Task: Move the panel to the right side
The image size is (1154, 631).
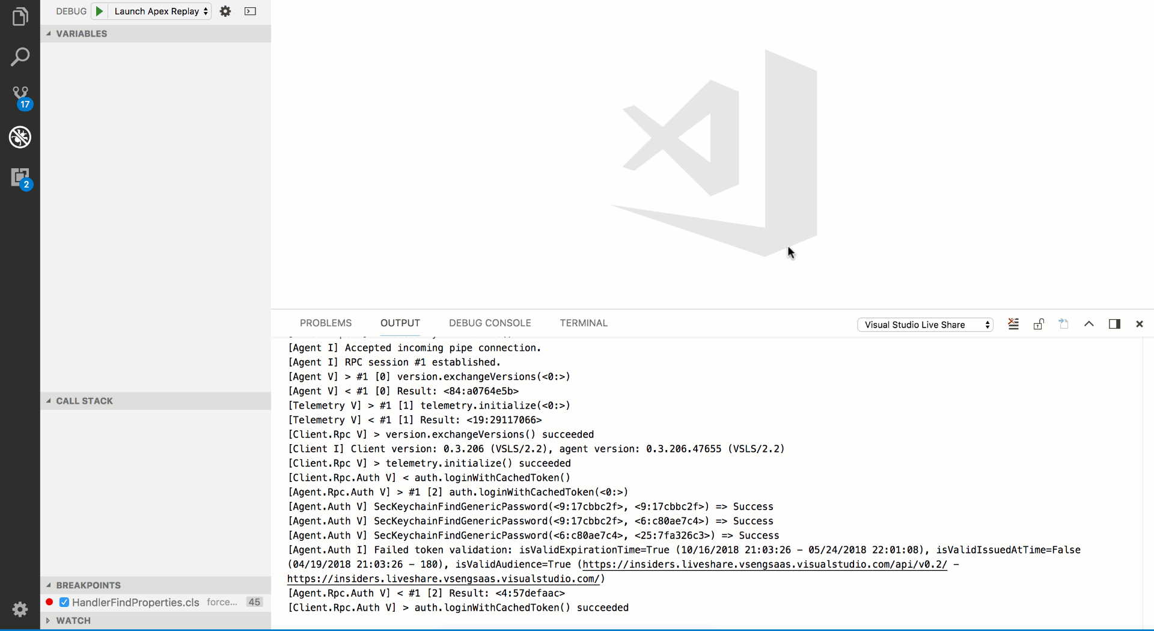Action: point(1114,324)
